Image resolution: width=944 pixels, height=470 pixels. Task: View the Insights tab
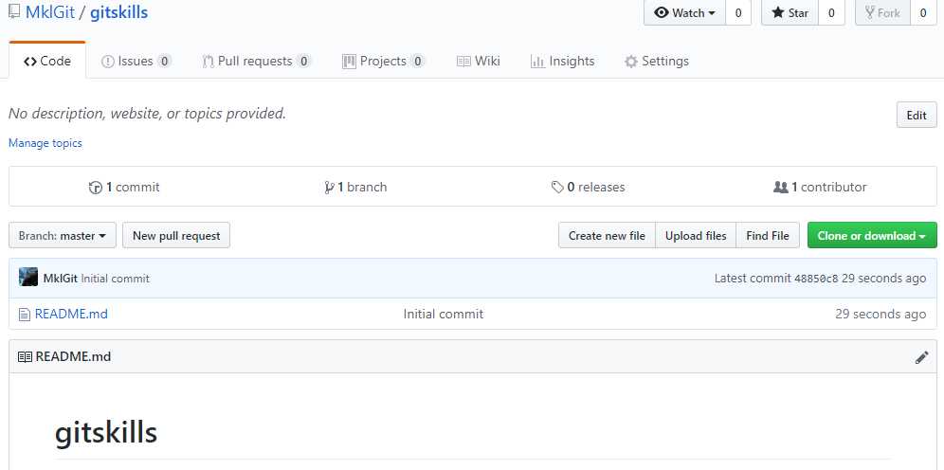point(562,61)
